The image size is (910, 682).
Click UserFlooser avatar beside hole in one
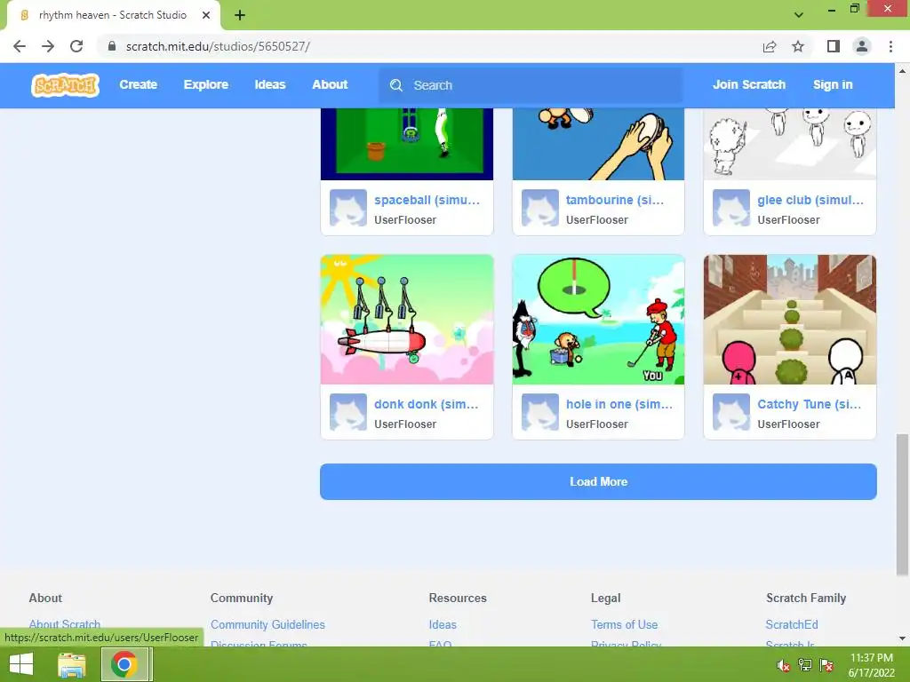tap(539, 412)
